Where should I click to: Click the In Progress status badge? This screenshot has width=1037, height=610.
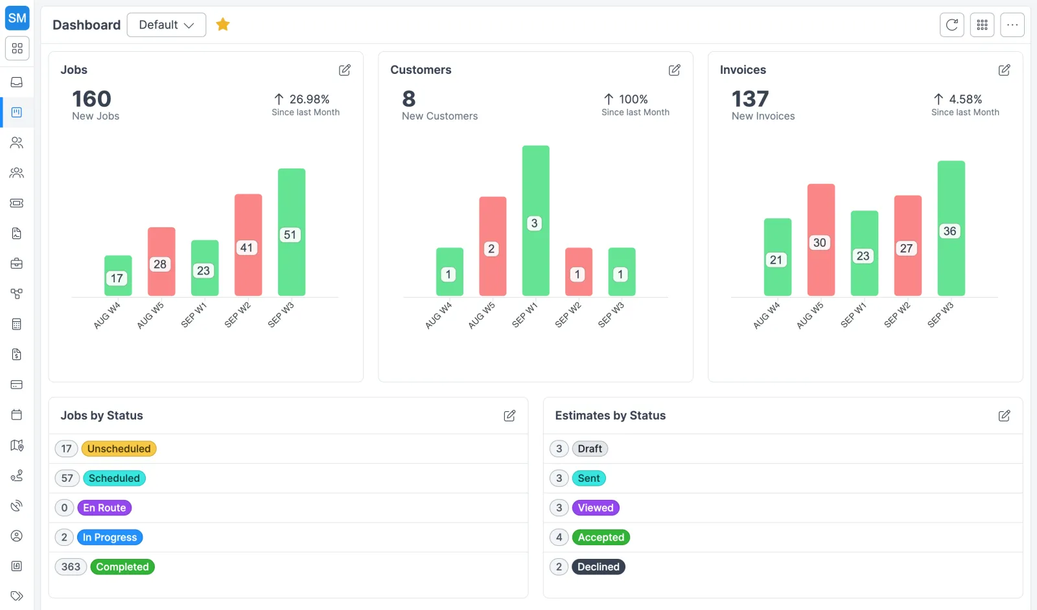110,537
